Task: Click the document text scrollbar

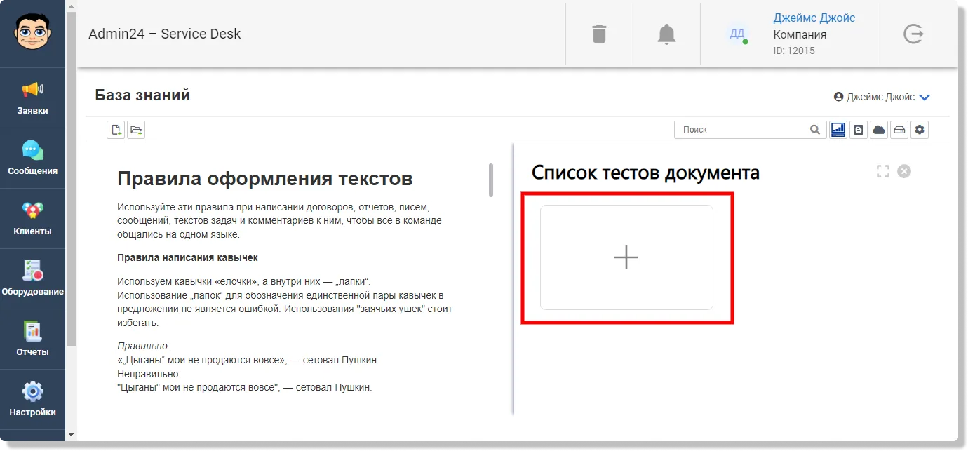Action: coord(491,180)
